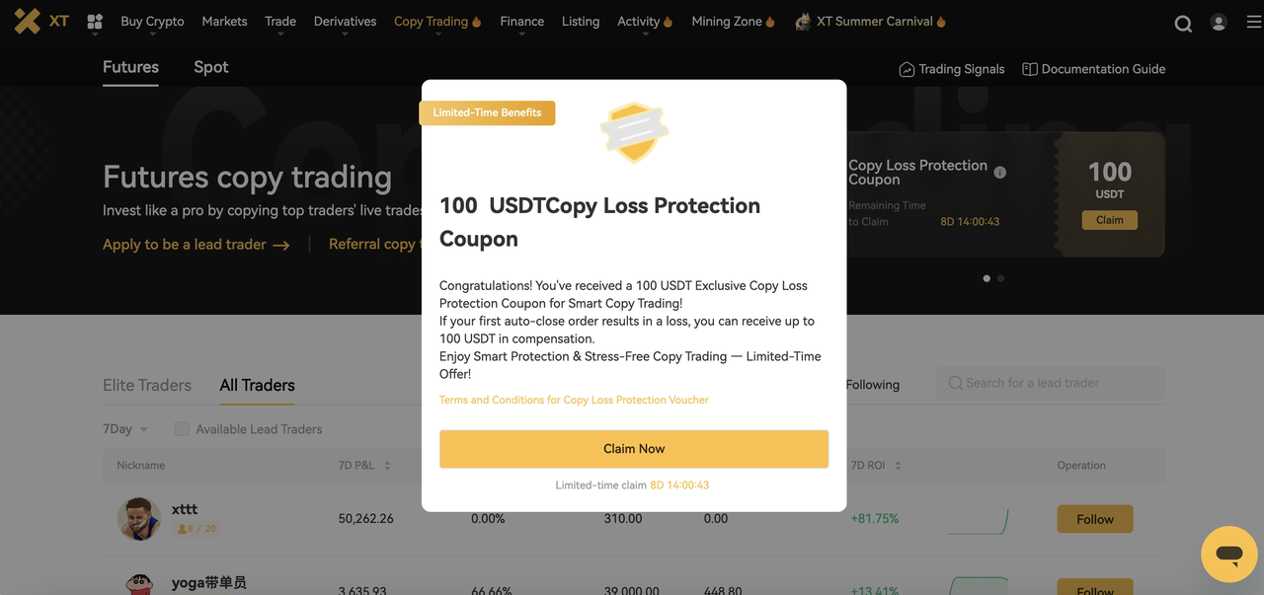Open the Documentation Guide icon
Viewport: 1264px width, 595px height.
[1030, 69]
